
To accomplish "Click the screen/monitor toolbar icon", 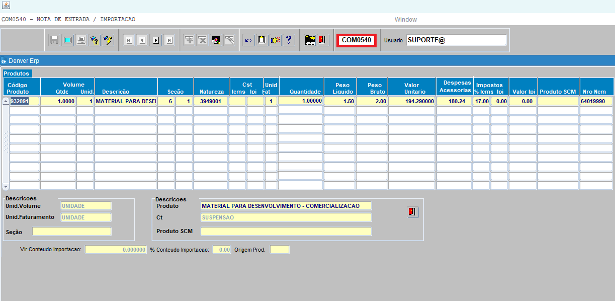I will 67,40.
